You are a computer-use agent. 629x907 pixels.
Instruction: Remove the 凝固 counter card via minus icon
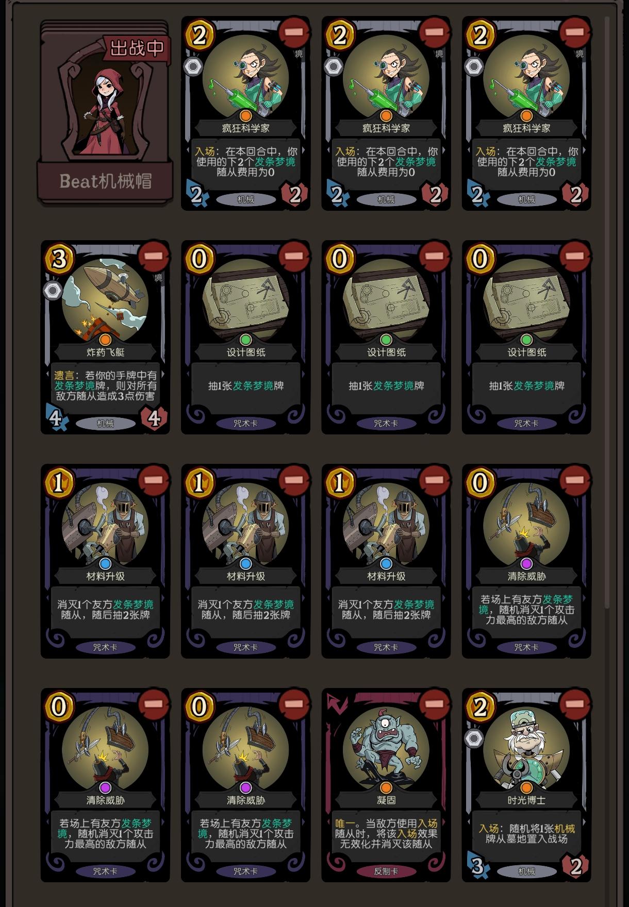[434, 704]
